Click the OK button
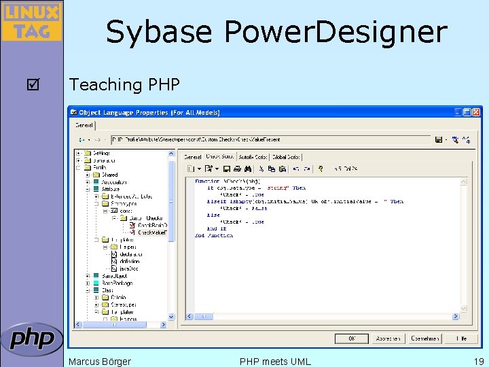Image resolution: width=489 pixels, height=367 pixels. point(352,338)
